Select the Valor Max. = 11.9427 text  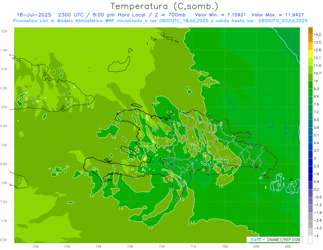click(x=278, y=15)
